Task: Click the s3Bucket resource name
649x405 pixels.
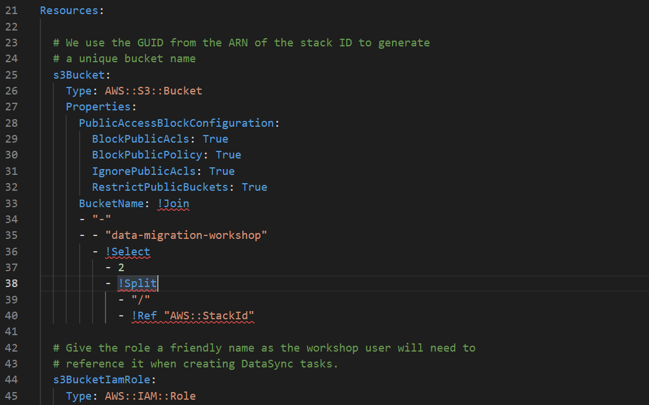Action: pyautogui.click(x=79, y=75)
